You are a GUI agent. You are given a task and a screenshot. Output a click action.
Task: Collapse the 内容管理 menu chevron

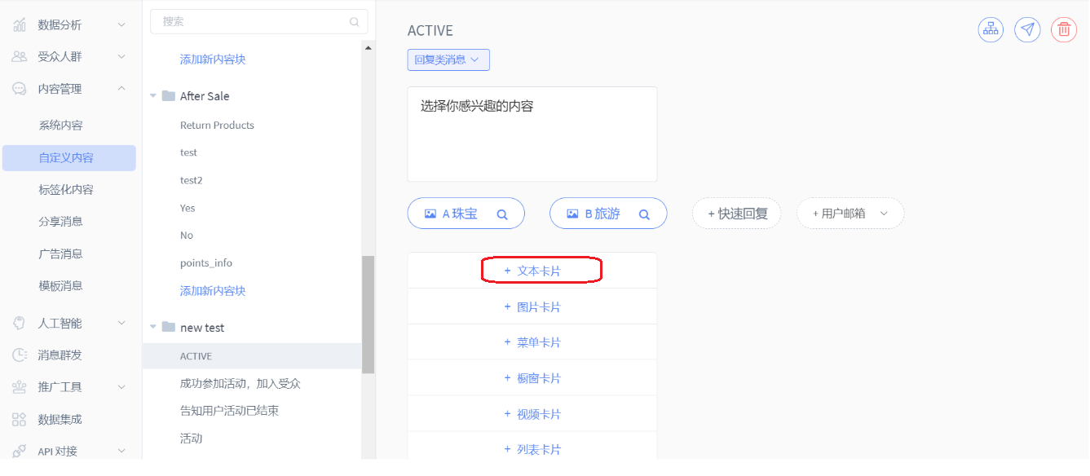pos(121,89)
